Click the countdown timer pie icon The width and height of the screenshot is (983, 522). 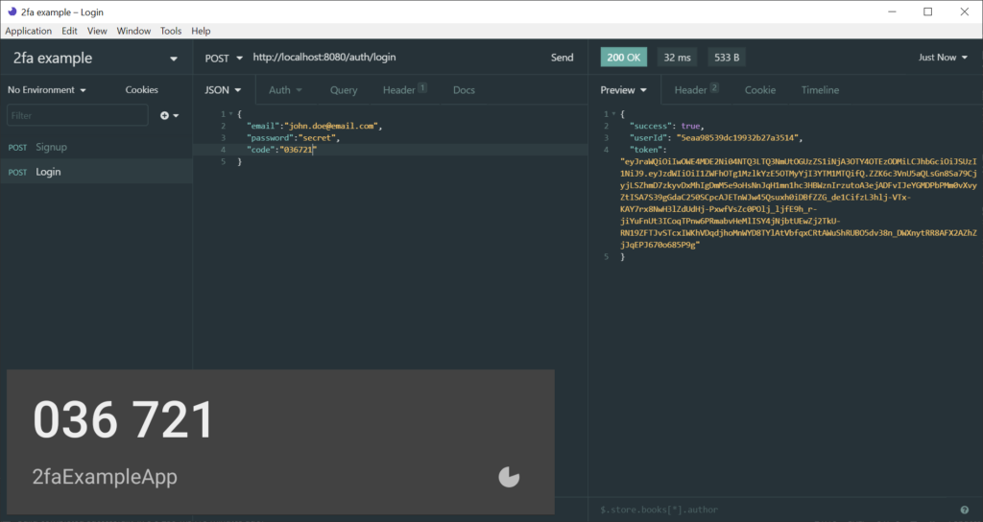(510, 477)
